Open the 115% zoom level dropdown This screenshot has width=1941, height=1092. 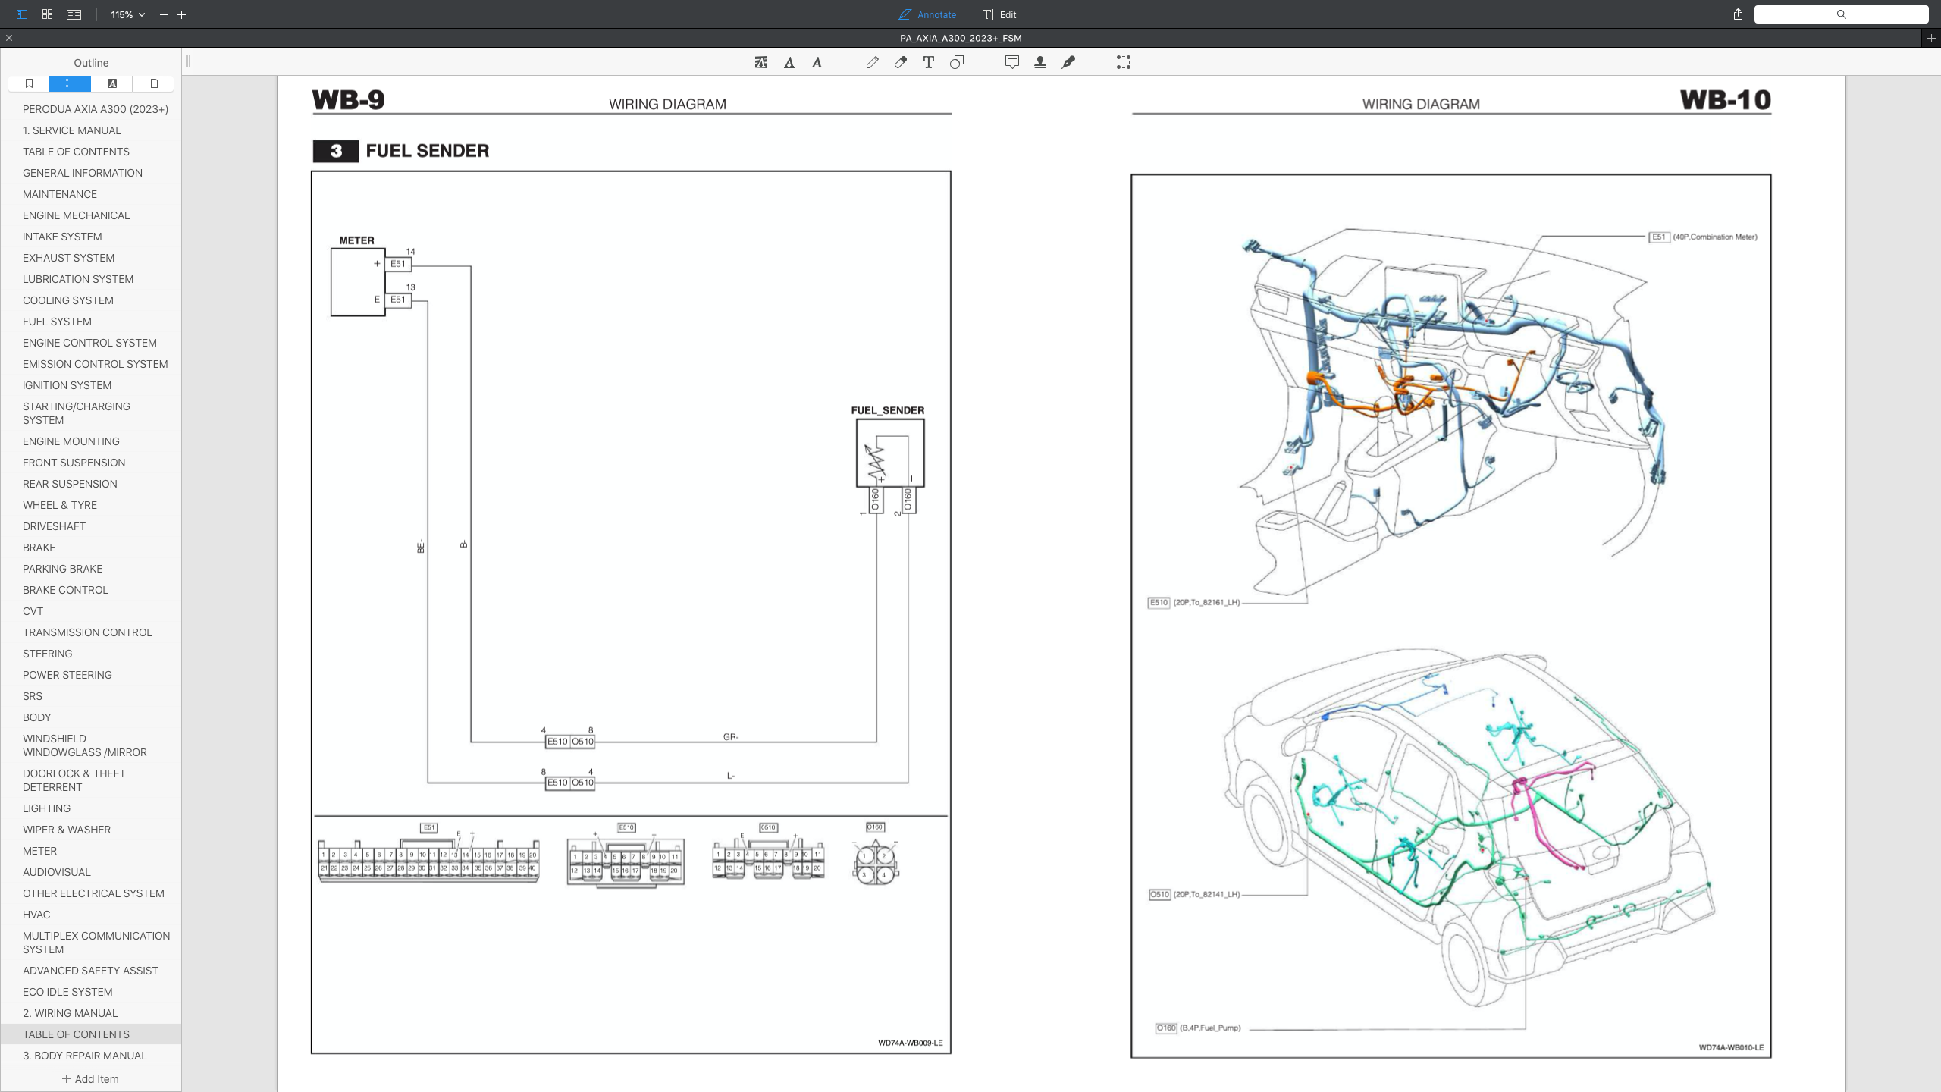127,14
